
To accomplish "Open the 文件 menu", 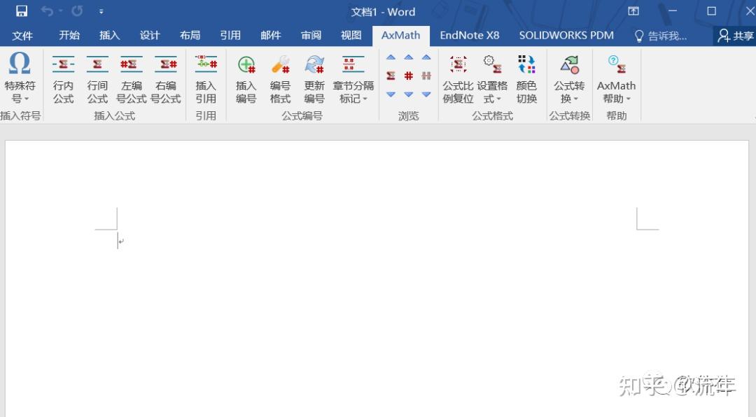I will coord(22,36).
